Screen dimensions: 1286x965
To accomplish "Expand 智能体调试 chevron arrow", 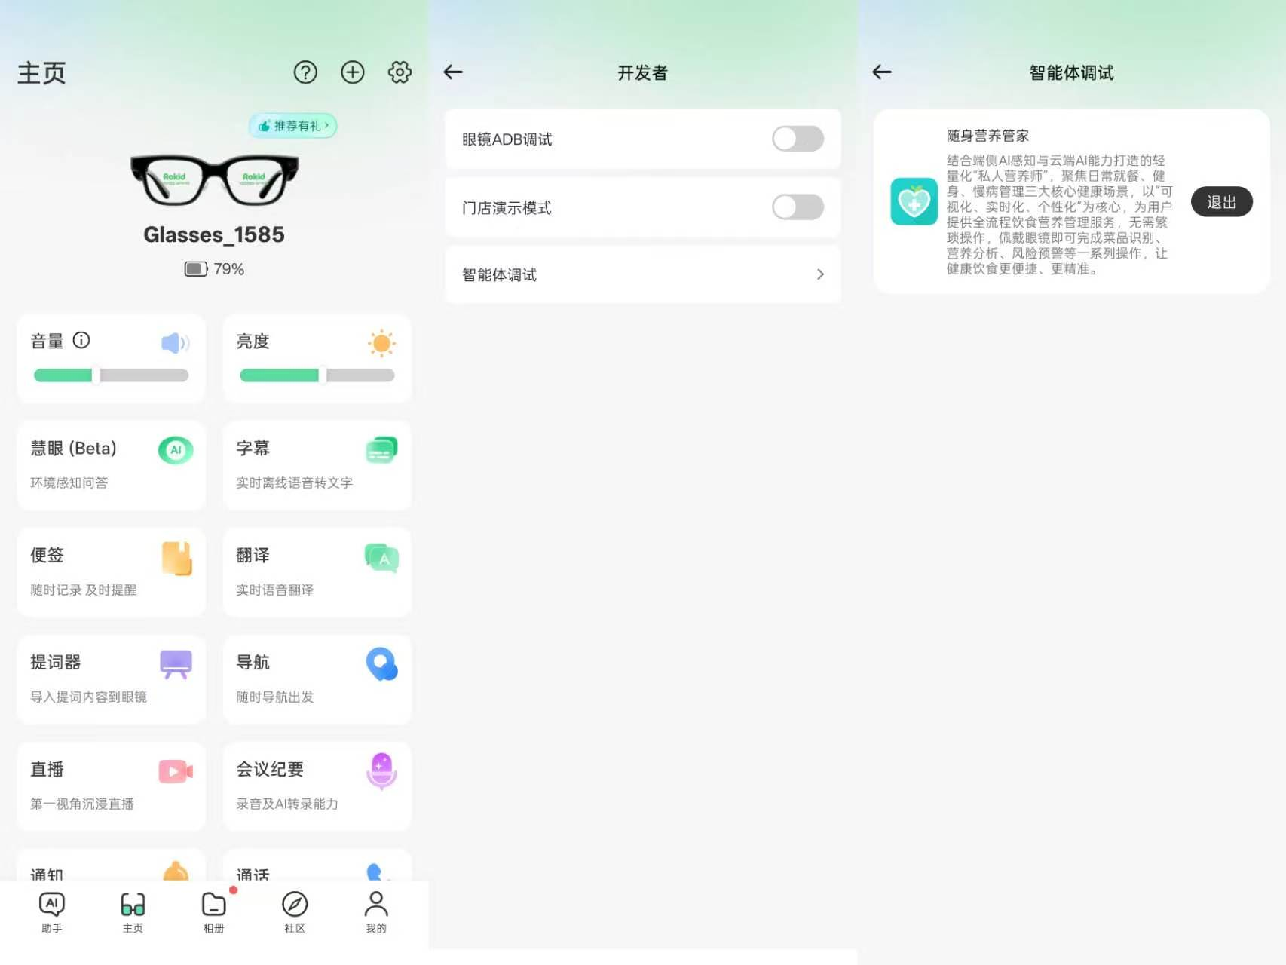I will (820, 274).
